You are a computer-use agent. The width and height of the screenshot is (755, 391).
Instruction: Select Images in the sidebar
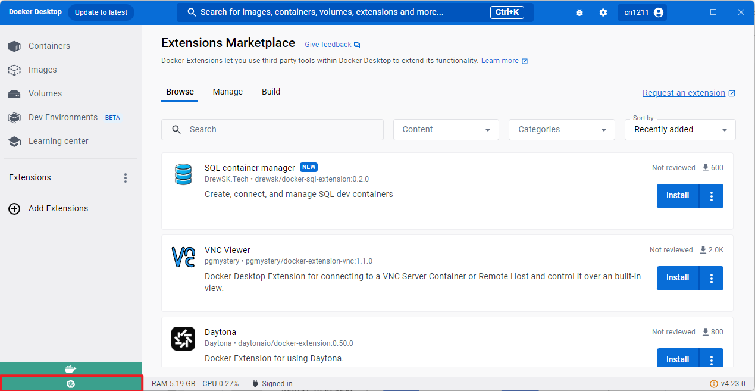coord(42,70)
